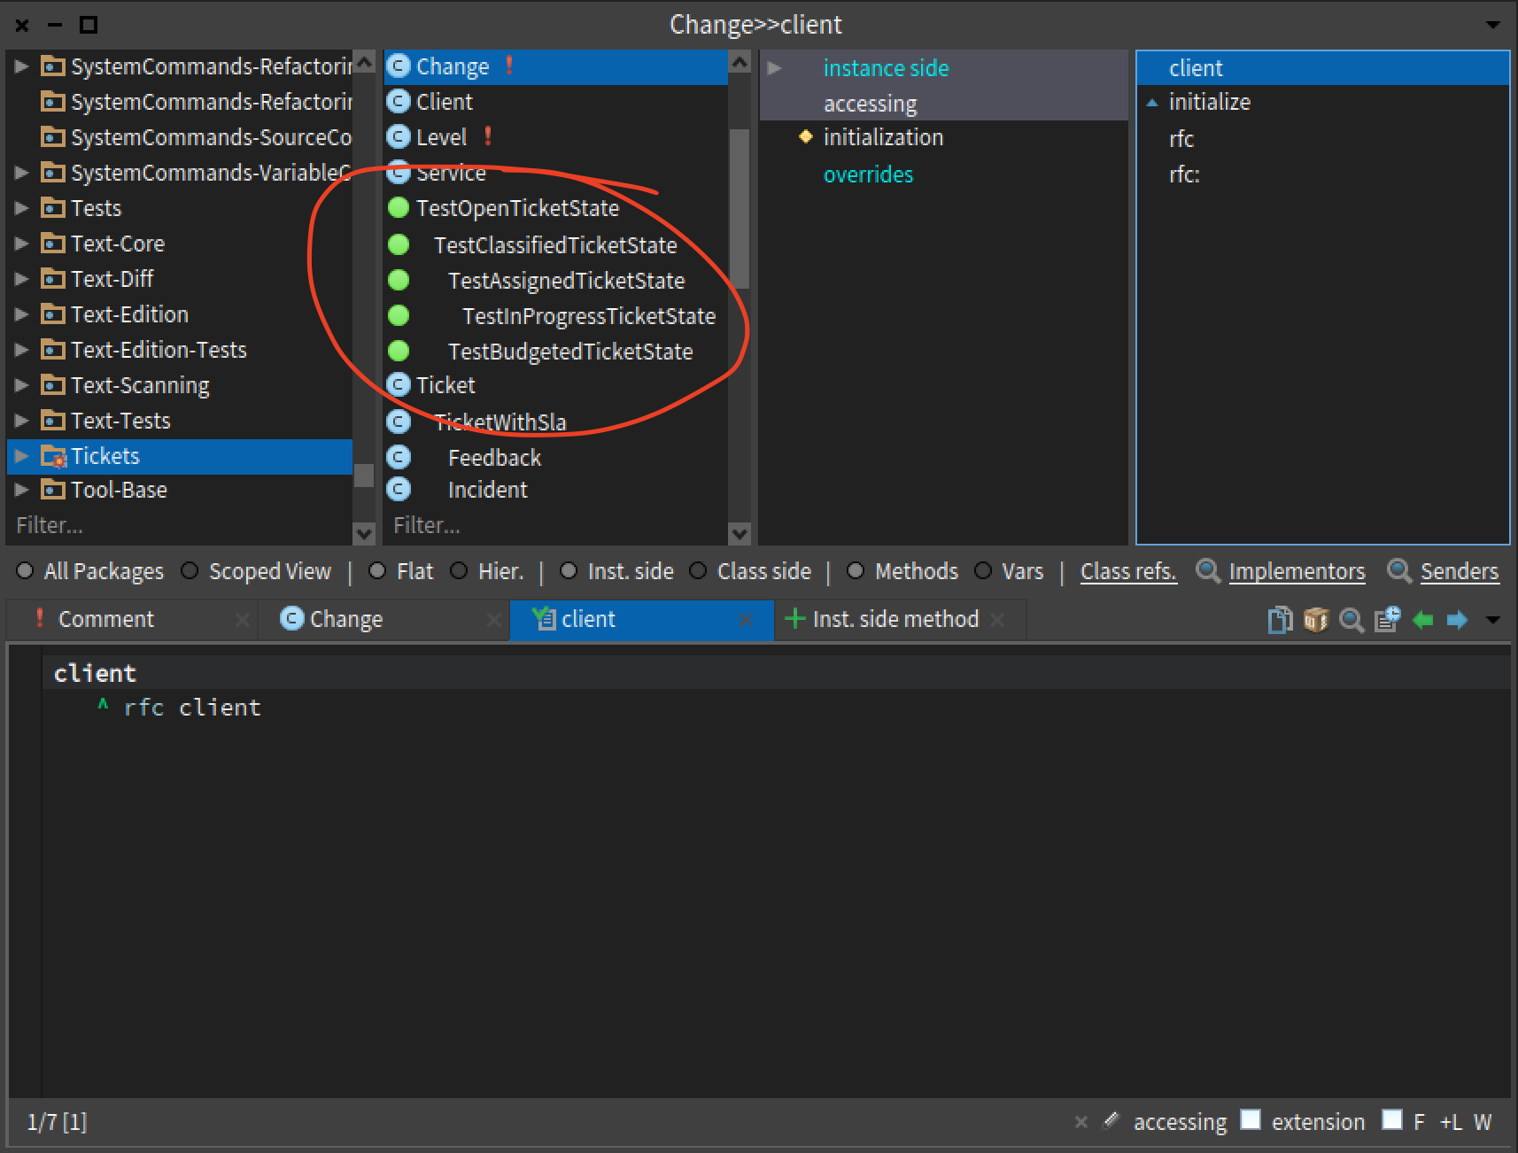The image size is (1518, 1153).
Task: Enable the Hier. view radio button
Action: pyautogui.click(x=459, y=571)
